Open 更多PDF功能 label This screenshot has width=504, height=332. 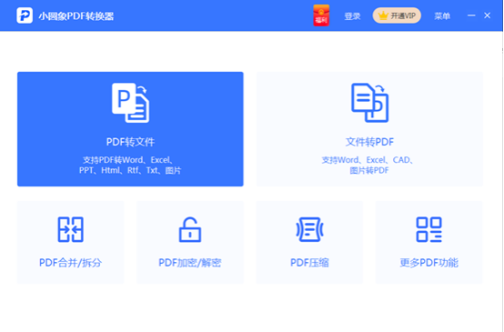click(x=429, y=263)
